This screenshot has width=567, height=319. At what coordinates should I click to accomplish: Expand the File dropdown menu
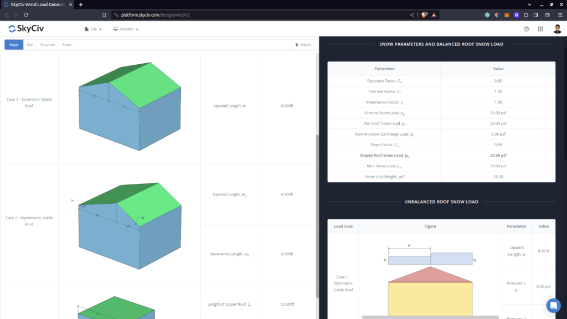coord(93,29)
